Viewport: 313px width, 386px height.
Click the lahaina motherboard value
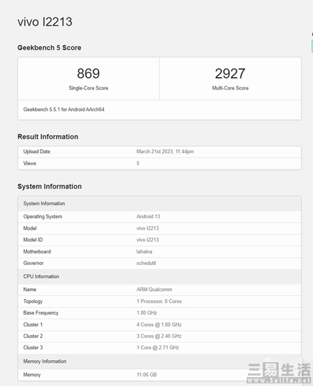[x=144, y=252]
